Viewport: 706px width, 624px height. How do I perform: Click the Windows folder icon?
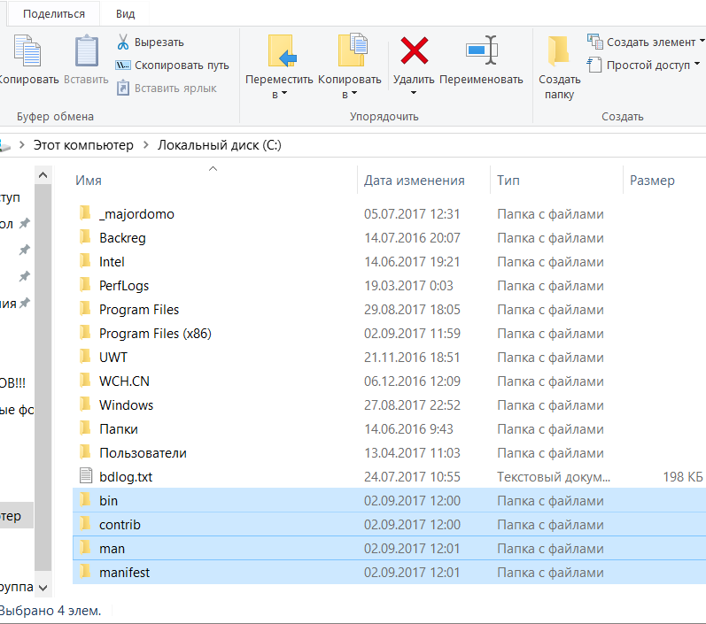[x=85, y=404]
